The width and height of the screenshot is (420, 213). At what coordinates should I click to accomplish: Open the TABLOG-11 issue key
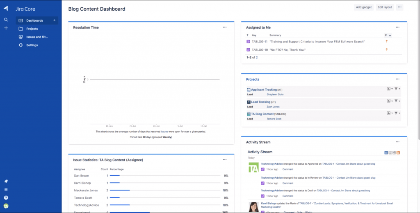pos(260,42)
